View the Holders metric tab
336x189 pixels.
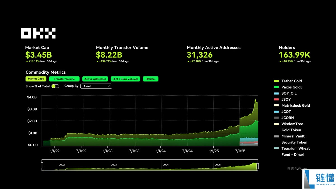tap(150, 79)
